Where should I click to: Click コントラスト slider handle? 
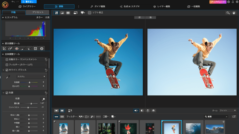pyautogui.click(x=28, y=107)
